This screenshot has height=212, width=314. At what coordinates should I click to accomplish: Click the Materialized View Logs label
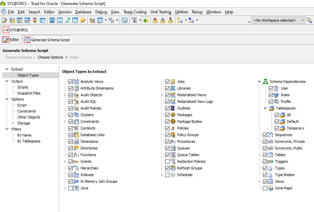point(195,102)
